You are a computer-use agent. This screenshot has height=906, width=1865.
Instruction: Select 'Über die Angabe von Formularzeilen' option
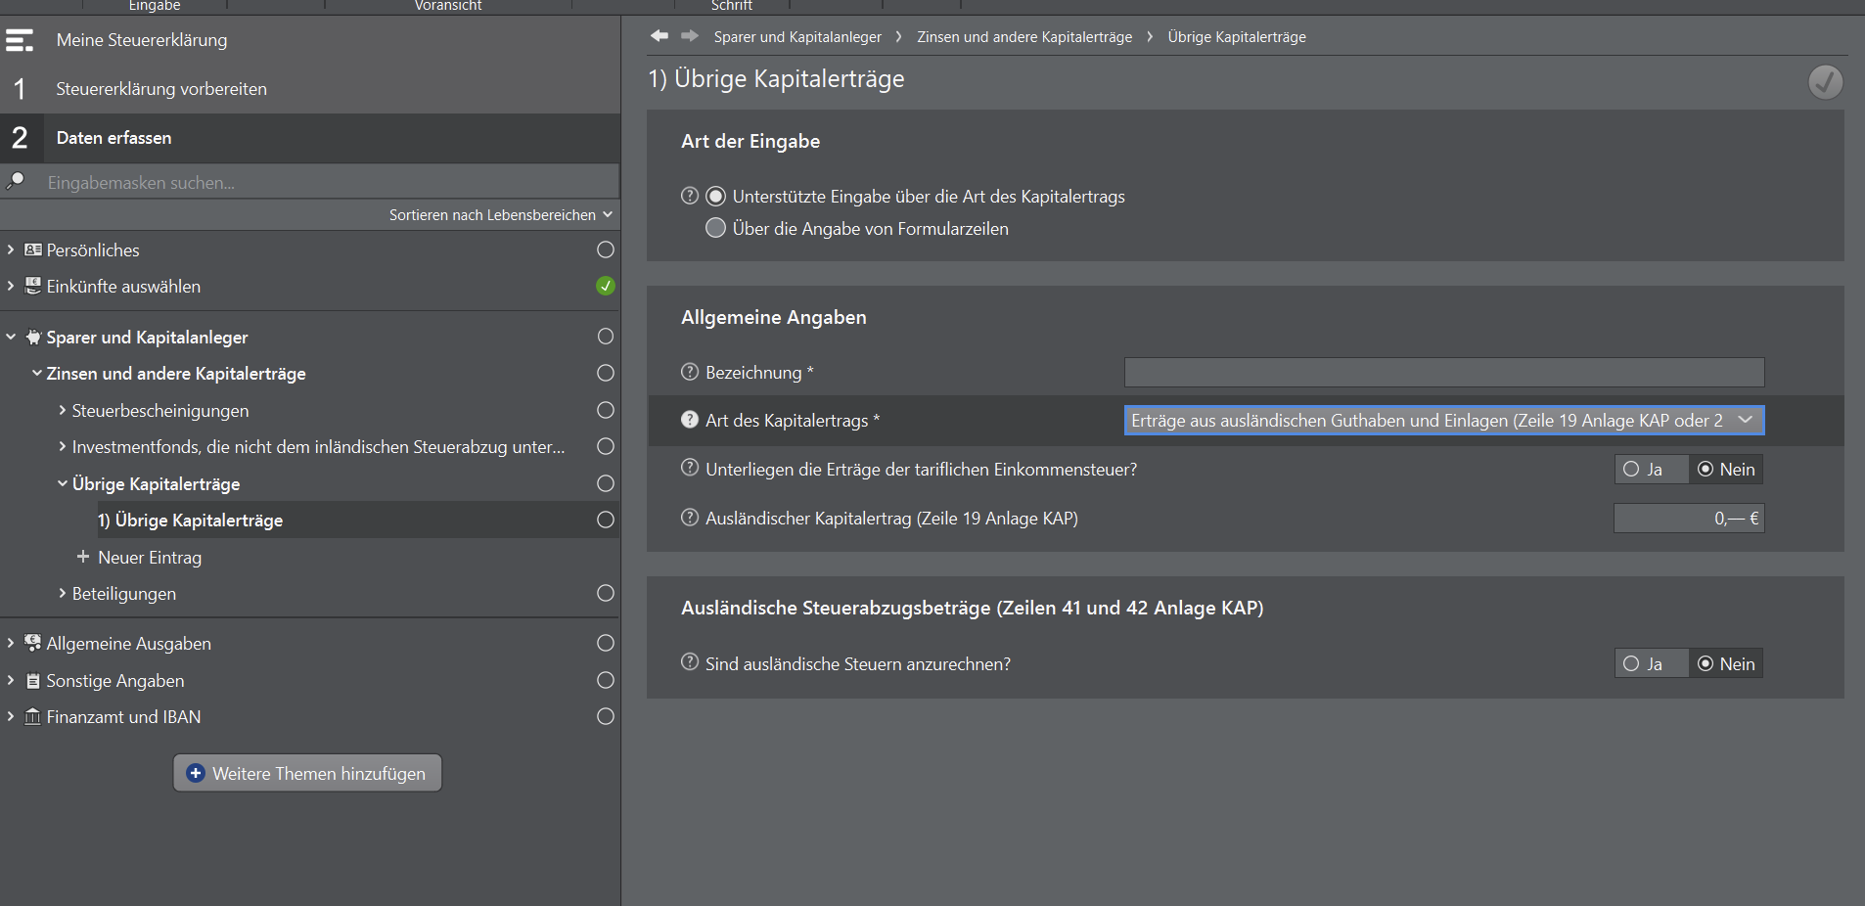point(716,228)
